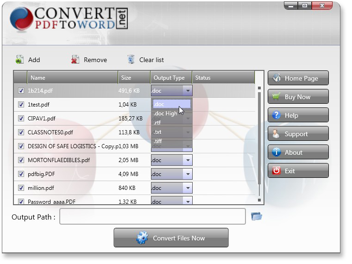Image resolution: width=352 pixels, height=264 pixels.
Task: Click the Clear list trash icon
Action: 131,60
